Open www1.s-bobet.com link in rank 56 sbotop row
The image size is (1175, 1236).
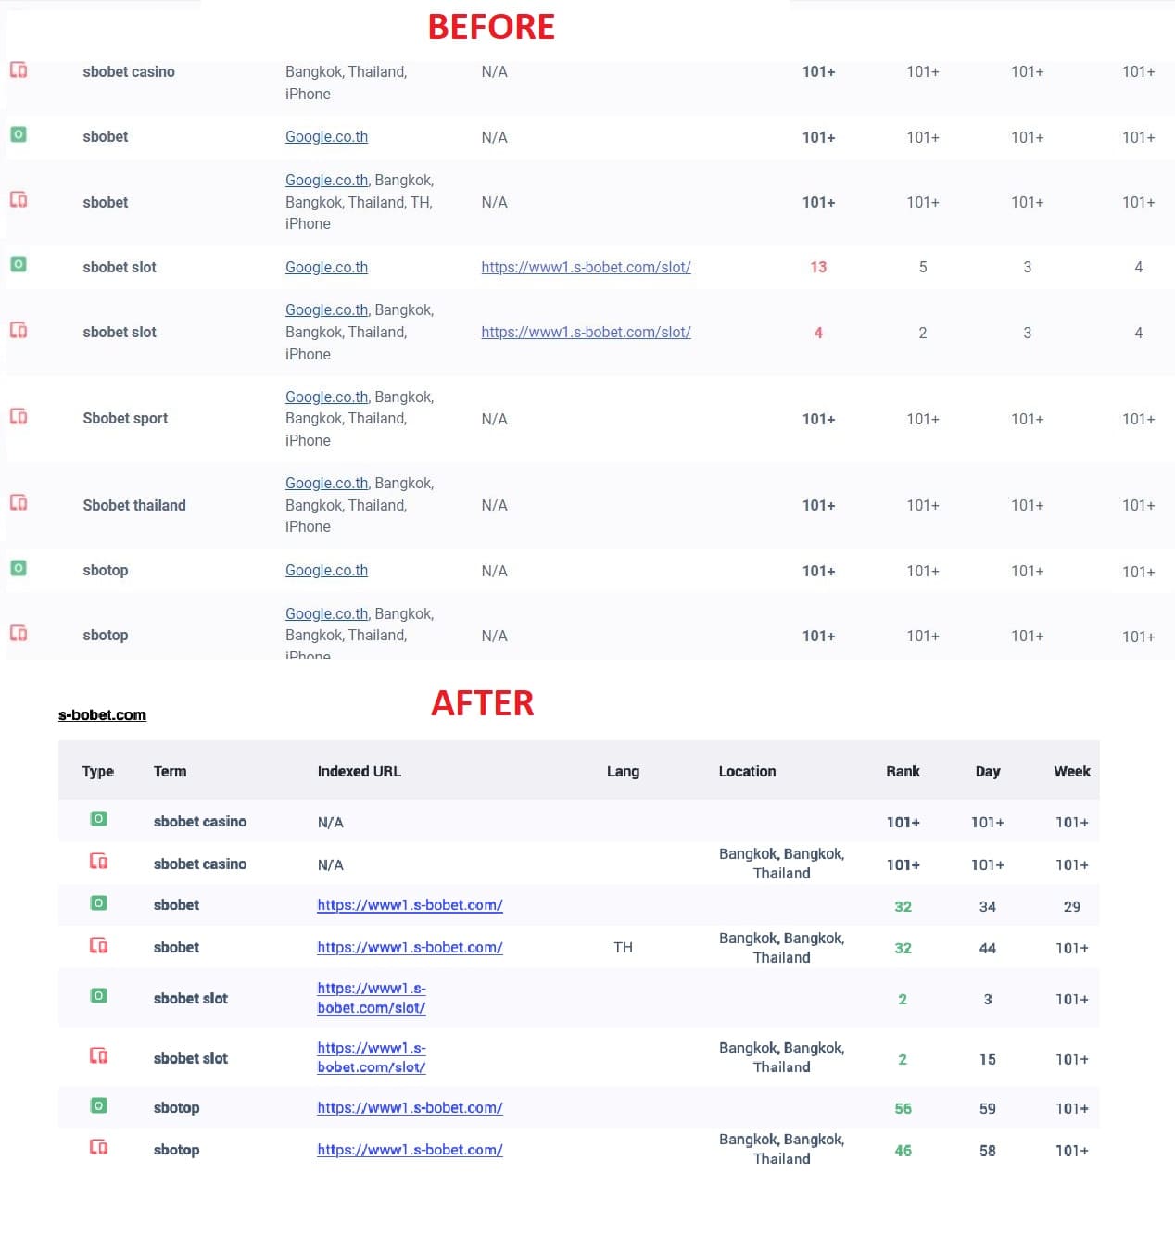click(410, 1108)
